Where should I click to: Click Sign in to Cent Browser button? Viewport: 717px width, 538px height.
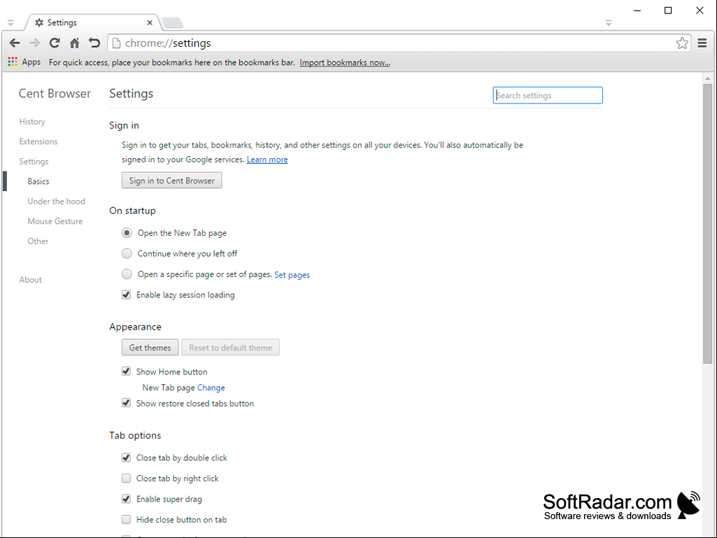point(171,180)
